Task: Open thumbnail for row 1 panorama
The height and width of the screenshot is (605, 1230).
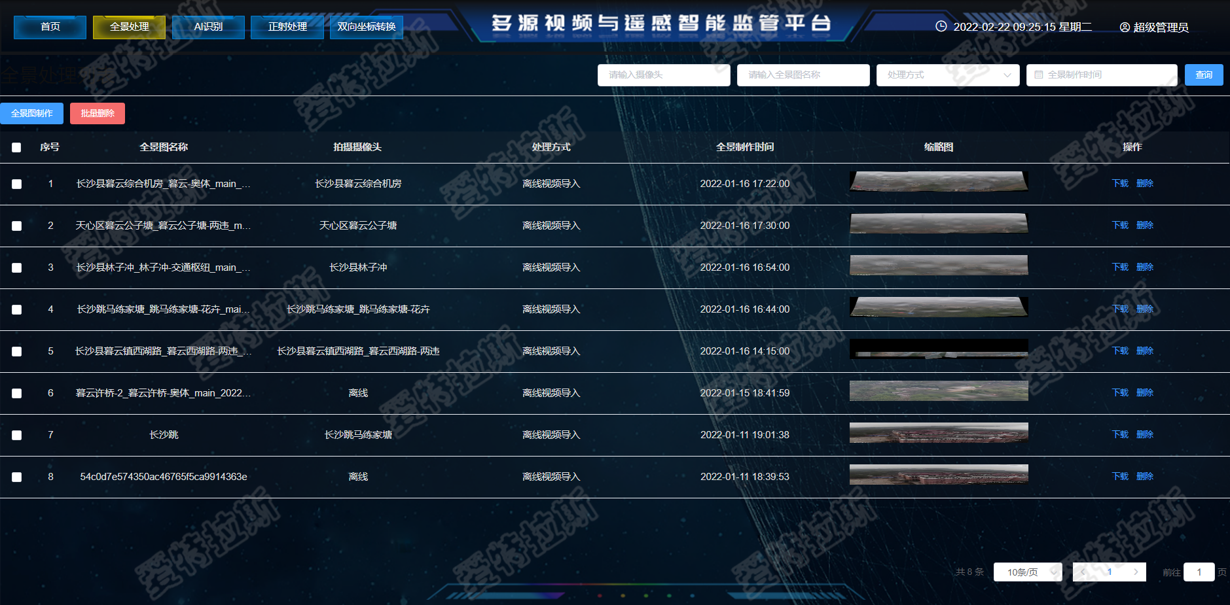Action: click(938, 182)
